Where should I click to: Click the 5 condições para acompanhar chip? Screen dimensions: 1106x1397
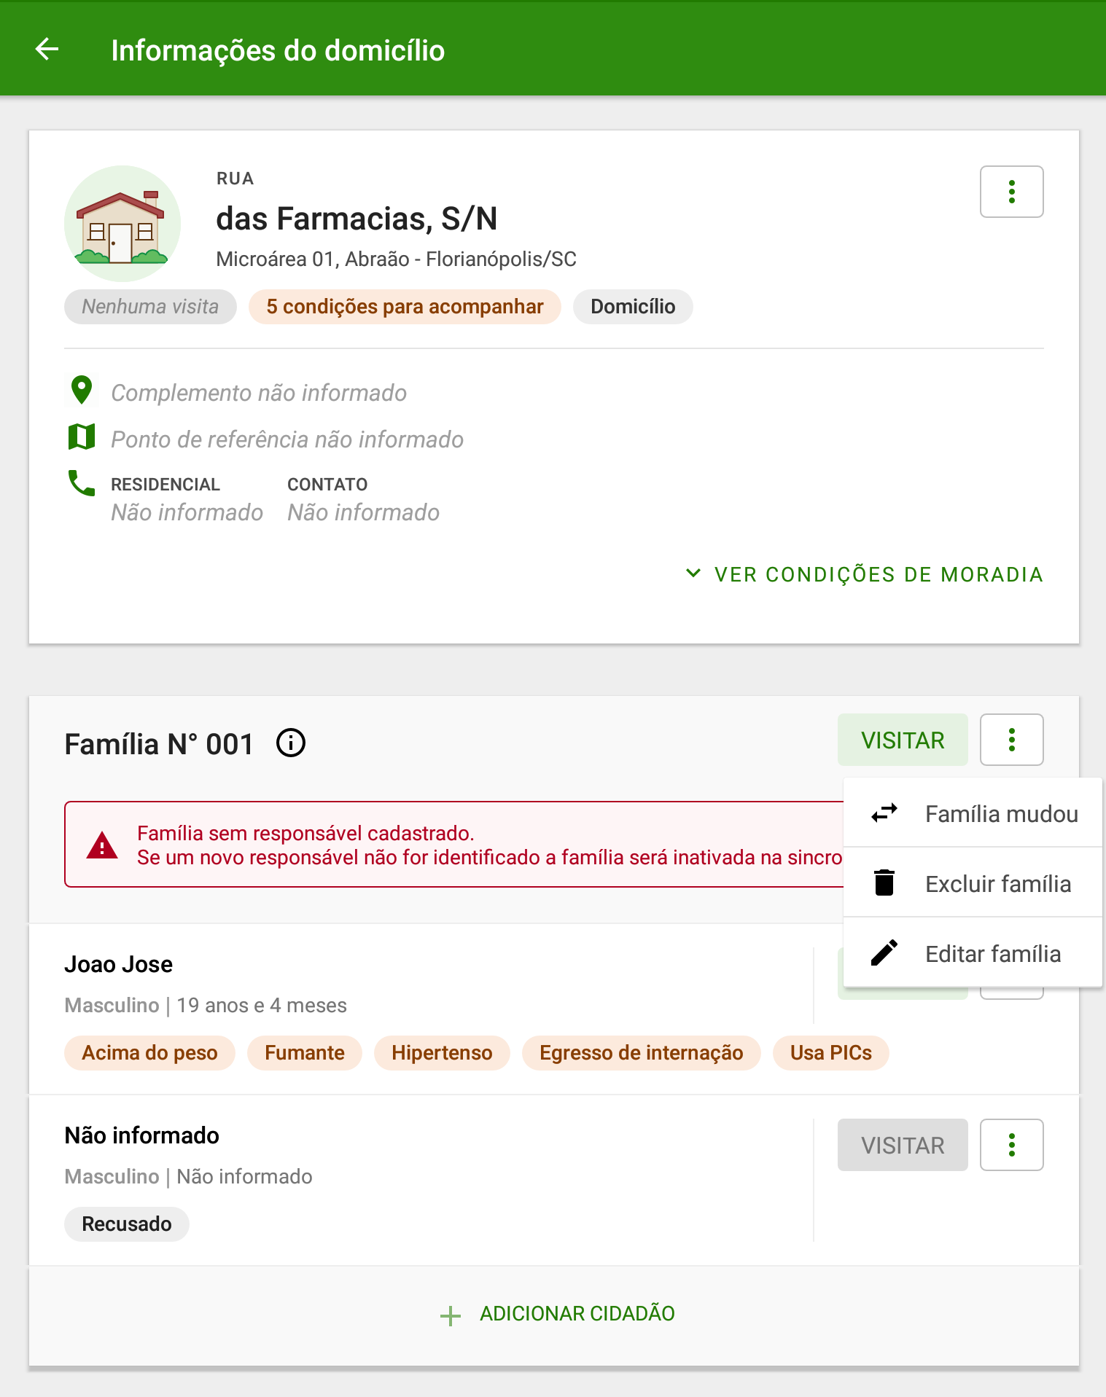pos(405,307)
